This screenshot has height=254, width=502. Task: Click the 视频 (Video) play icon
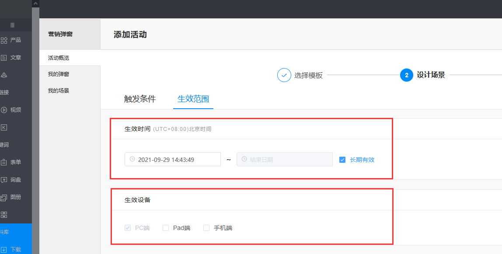point(4,110)
